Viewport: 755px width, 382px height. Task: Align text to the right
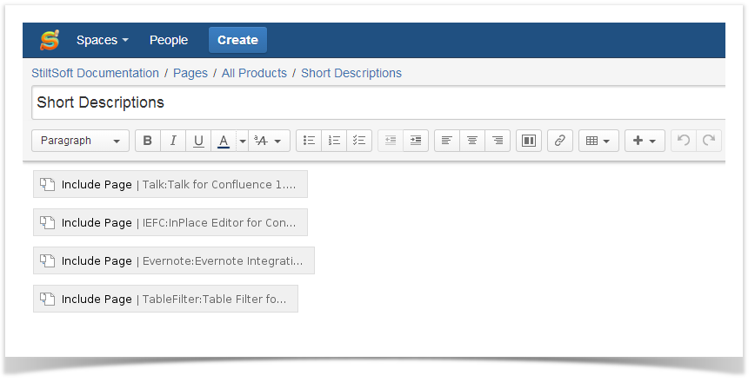(x=498, y=141)
